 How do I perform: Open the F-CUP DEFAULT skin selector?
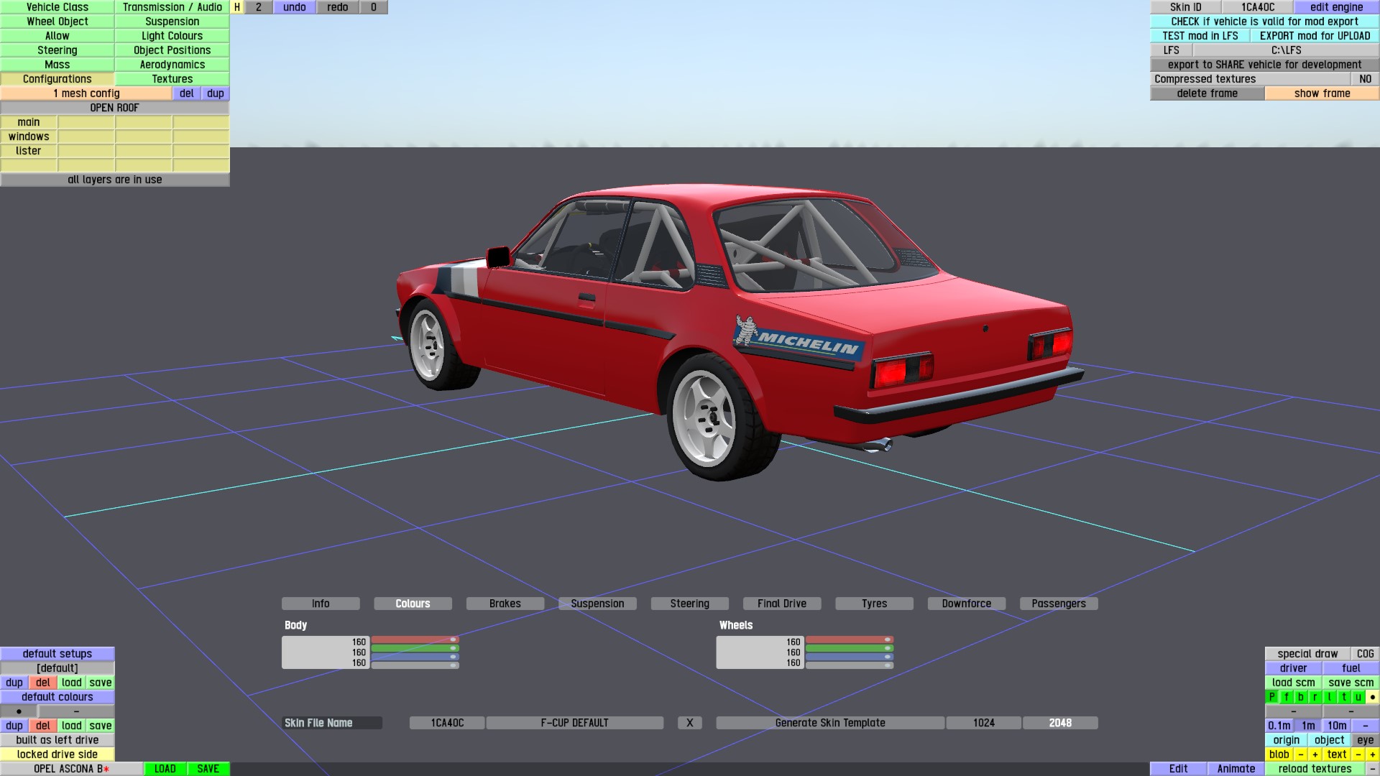coord(574,723)
